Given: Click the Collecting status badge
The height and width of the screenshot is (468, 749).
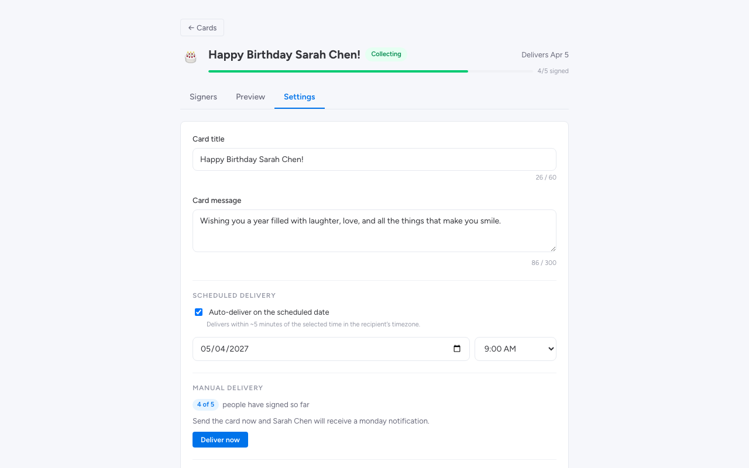Looking at the screenshot, I should [x=386, y=54].
